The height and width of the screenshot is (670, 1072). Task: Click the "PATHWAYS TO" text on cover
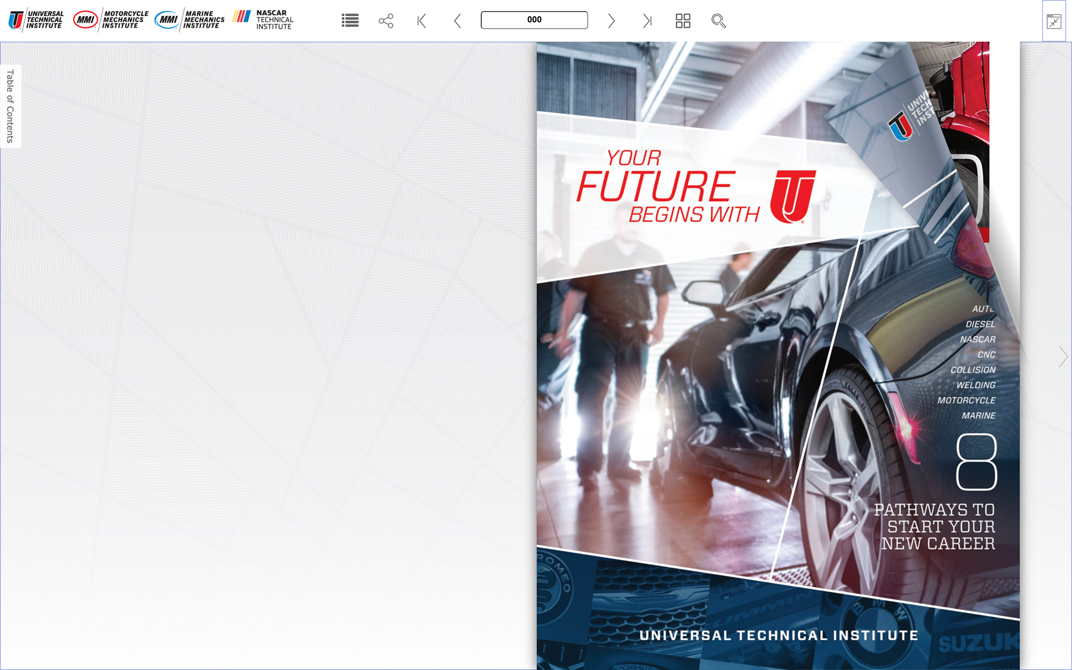click(x=934, y=510)
